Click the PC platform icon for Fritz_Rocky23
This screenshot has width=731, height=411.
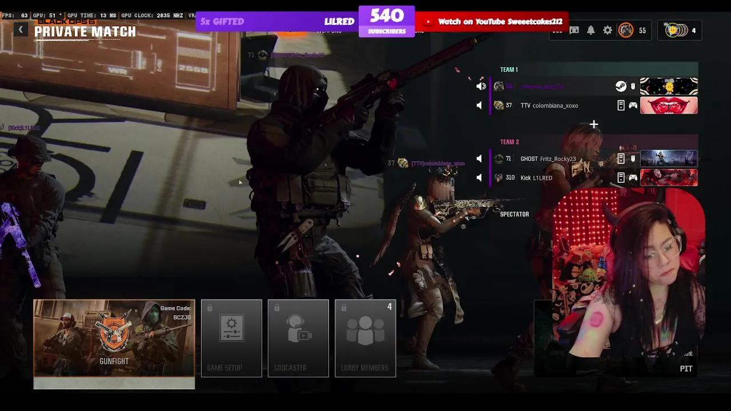[621, 159]
